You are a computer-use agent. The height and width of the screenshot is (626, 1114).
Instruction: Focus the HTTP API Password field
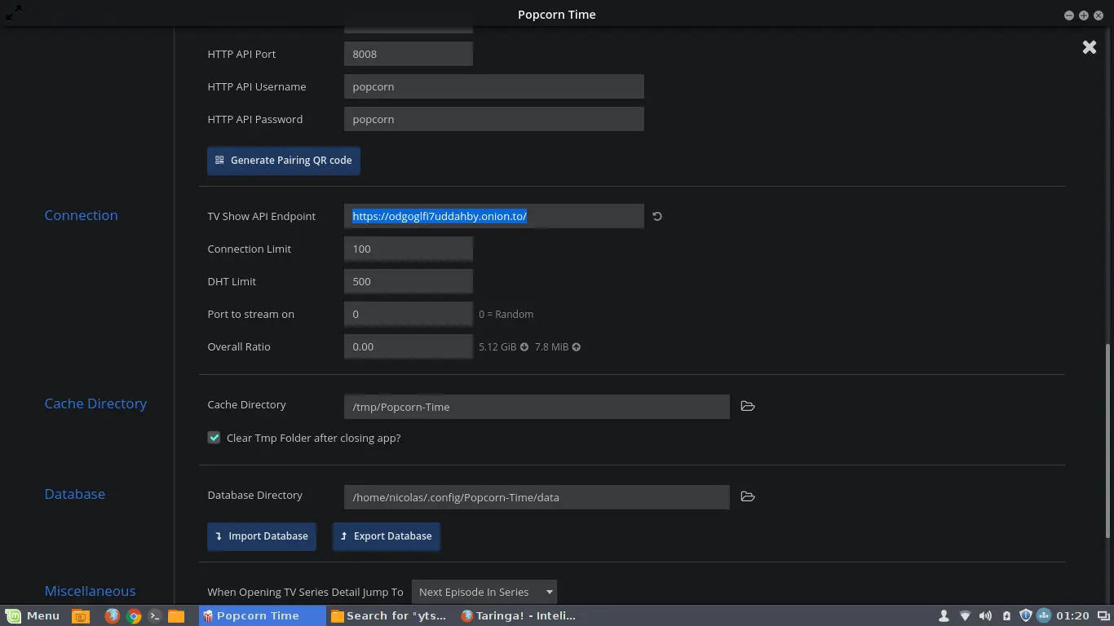(x=494, y=119)
